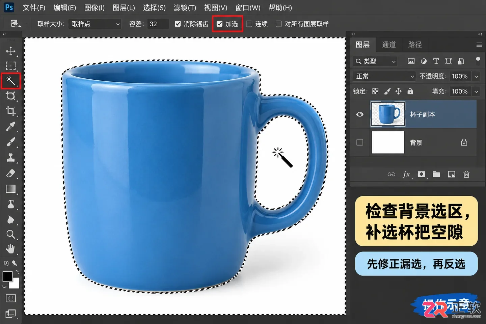Screen dimensions: 486x324
Task: Delete layer with trash icon
Action: 466,174
